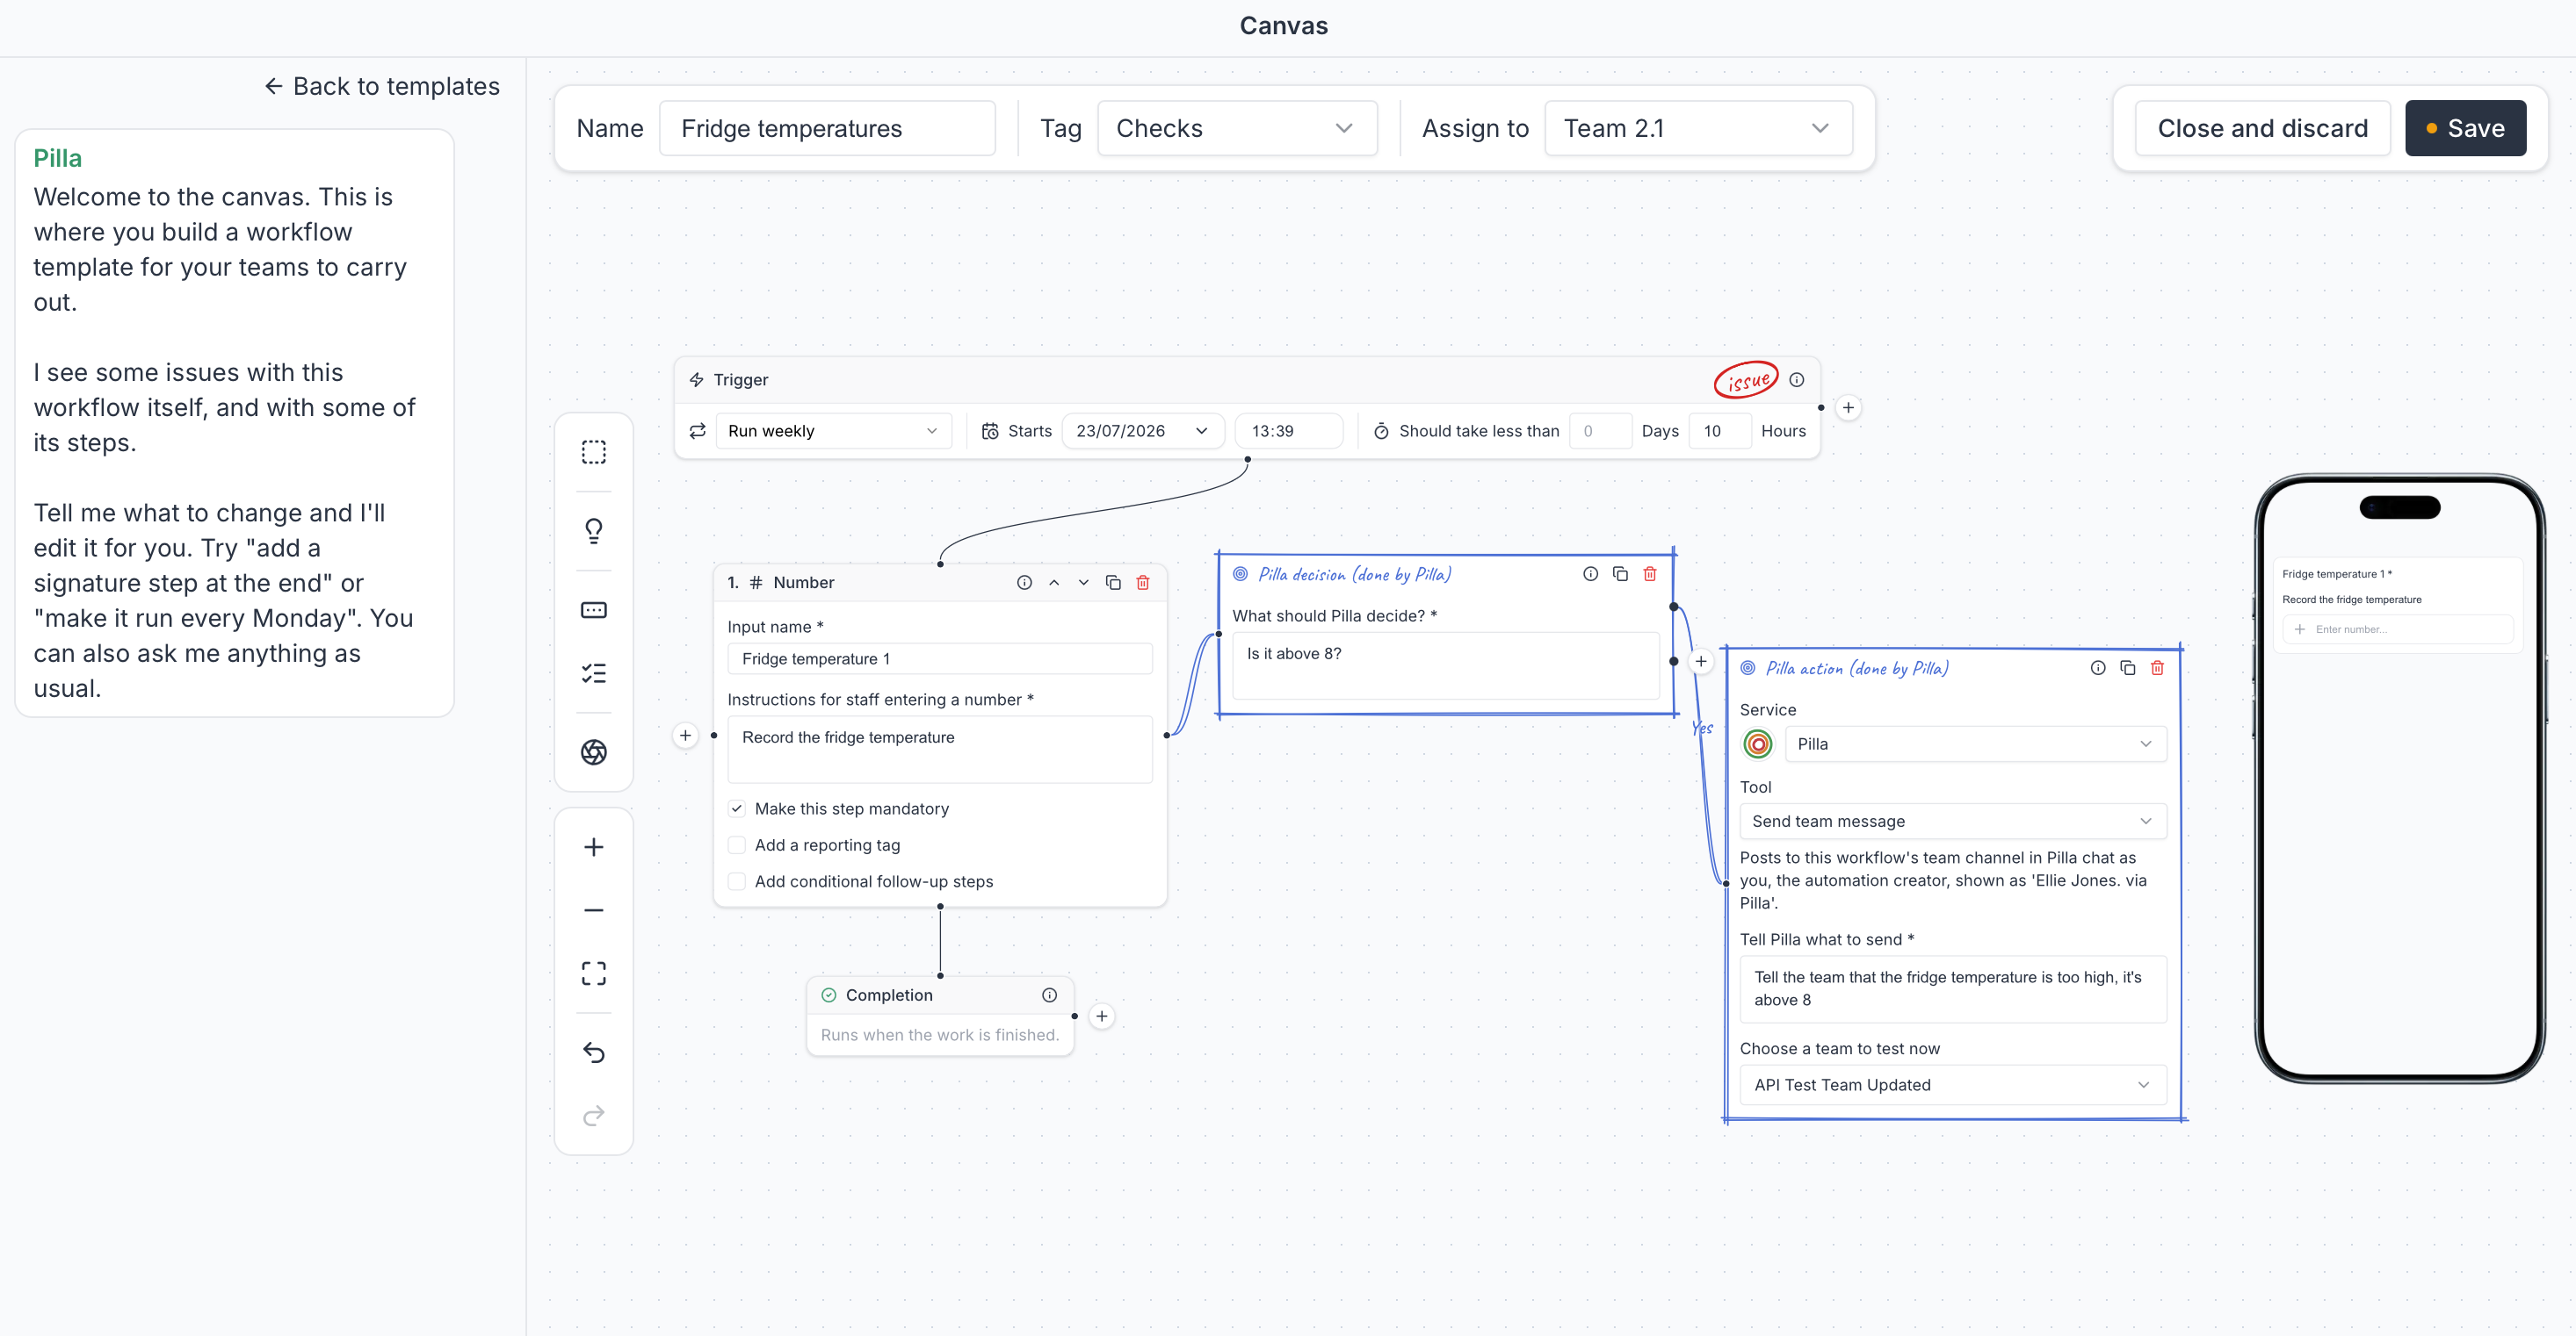Open the test team dropdown API Test Team Updated
2576x1336 pixels.
tap(1953, 1085)
